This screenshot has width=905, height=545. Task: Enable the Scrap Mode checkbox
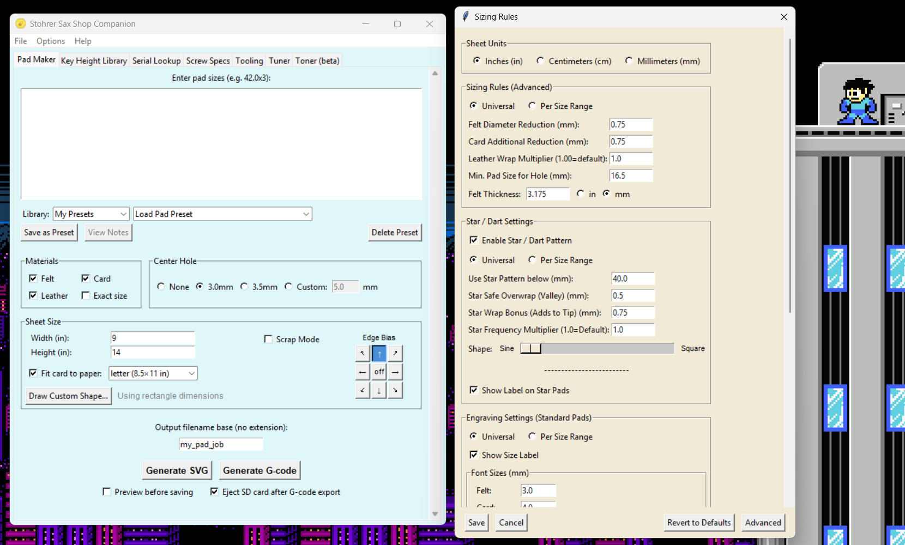point(268,339)
